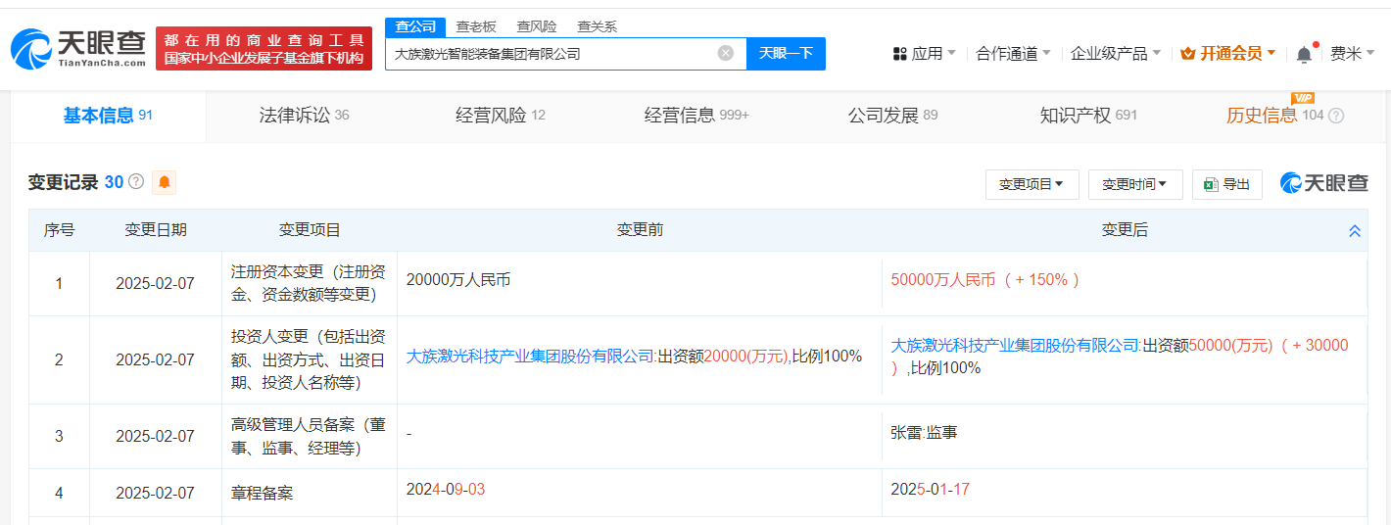1391x525 pixels.
Task: Open 大族激光科技产业集团 link in 变更后 column
Action: click(x=1015, y=345)
